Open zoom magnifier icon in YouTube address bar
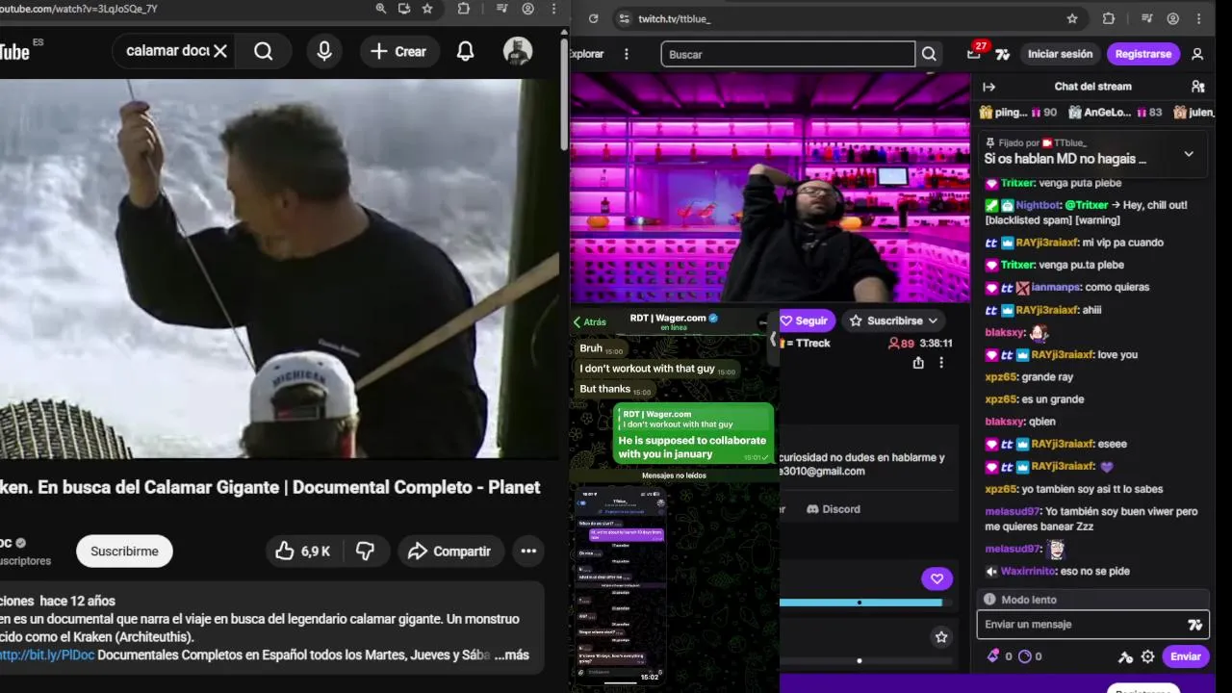The image size is (1232, 693). [381, 9]
